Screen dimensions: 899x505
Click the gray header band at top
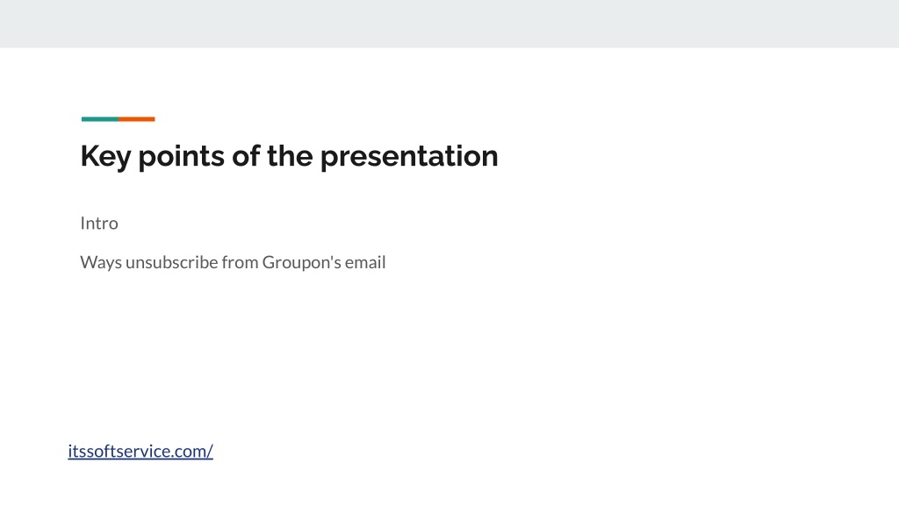click(x=449, y=24)
